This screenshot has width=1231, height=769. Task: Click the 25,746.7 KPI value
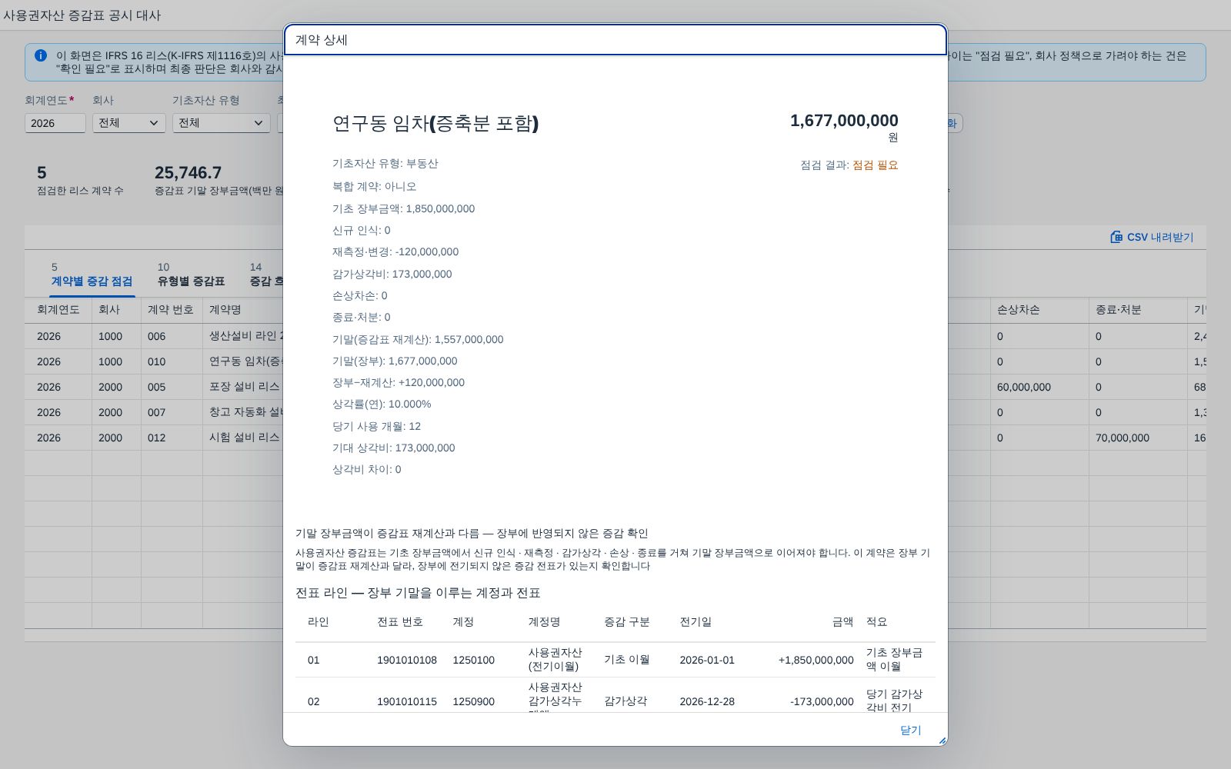188,172
